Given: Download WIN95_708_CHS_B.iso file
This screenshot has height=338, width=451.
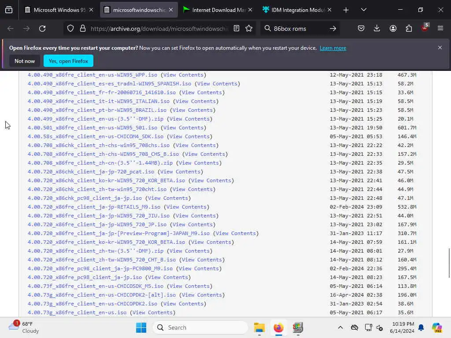Looking at the screenshot, I should click(x=103, y=154).
